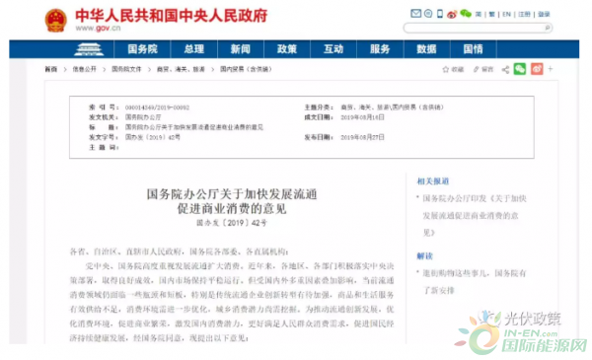Open the Weibo icon in top header
This screenshot has height=360, width=592.
(x=452, y=15)
